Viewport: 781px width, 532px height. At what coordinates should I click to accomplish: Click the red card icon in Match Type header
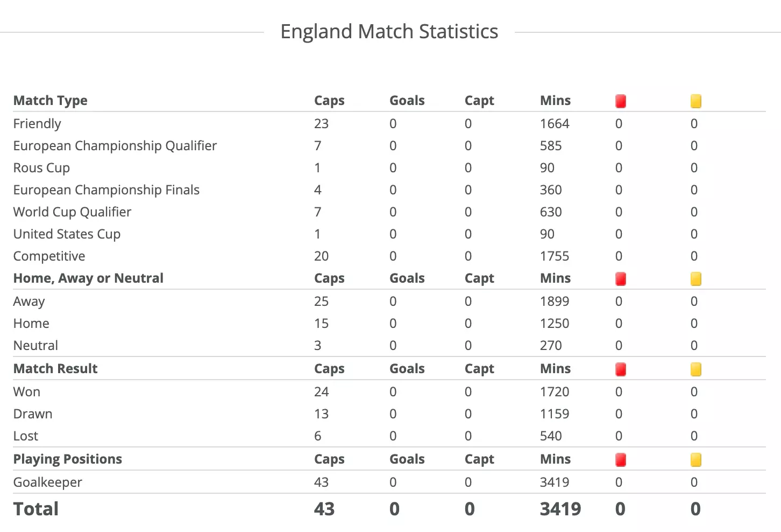(x=621, y=101)
